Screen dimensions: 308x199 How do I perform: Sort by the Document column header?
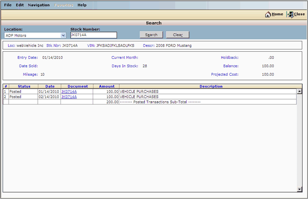click(x=78, y=86)
